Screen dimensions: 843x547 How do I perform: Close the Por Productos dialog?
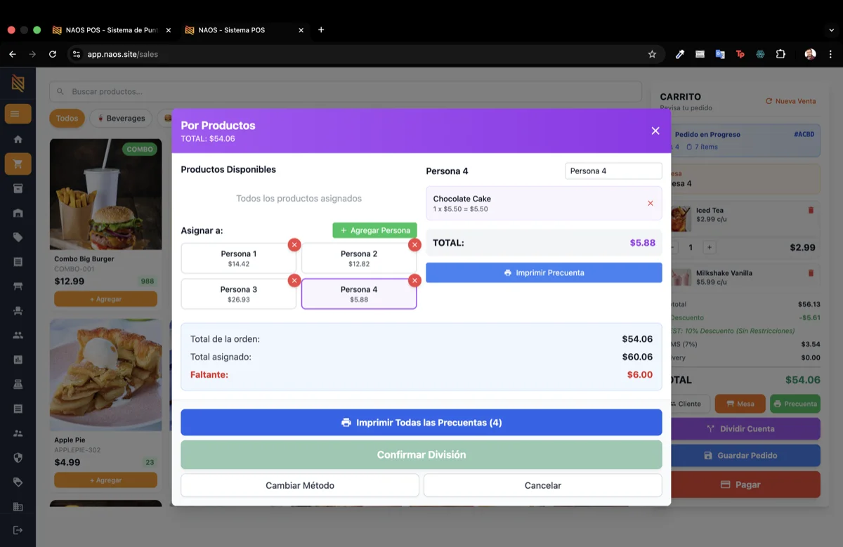(655, 131)
